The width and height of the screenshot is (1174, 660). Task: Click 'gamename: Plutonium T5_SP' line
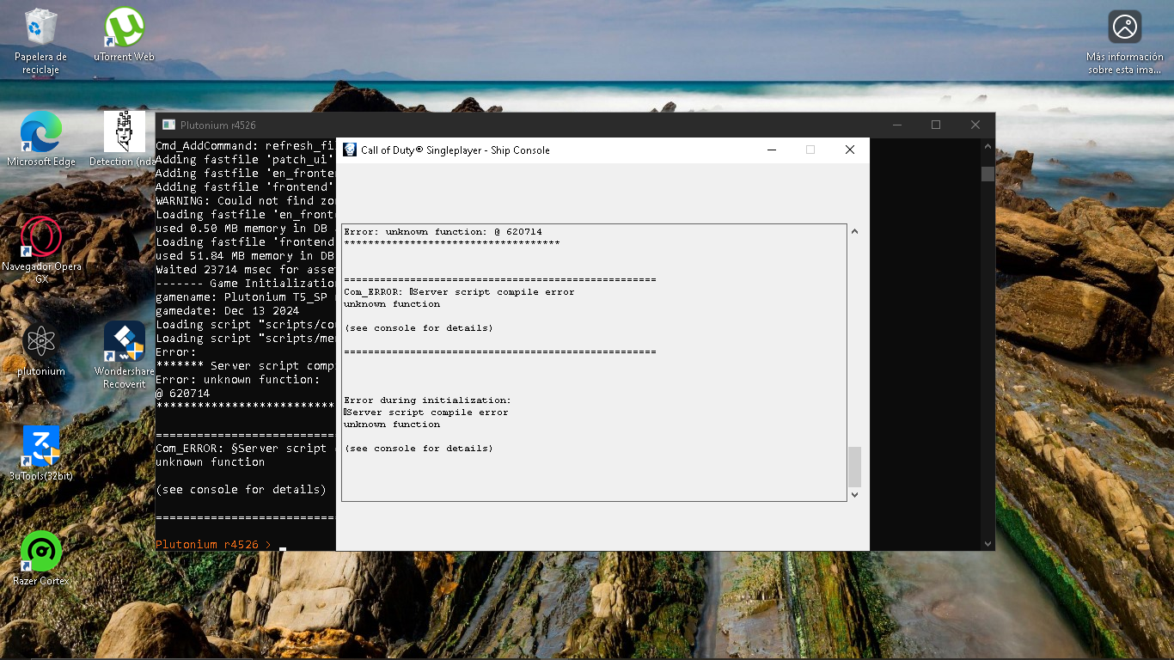(x=245, y=297)
